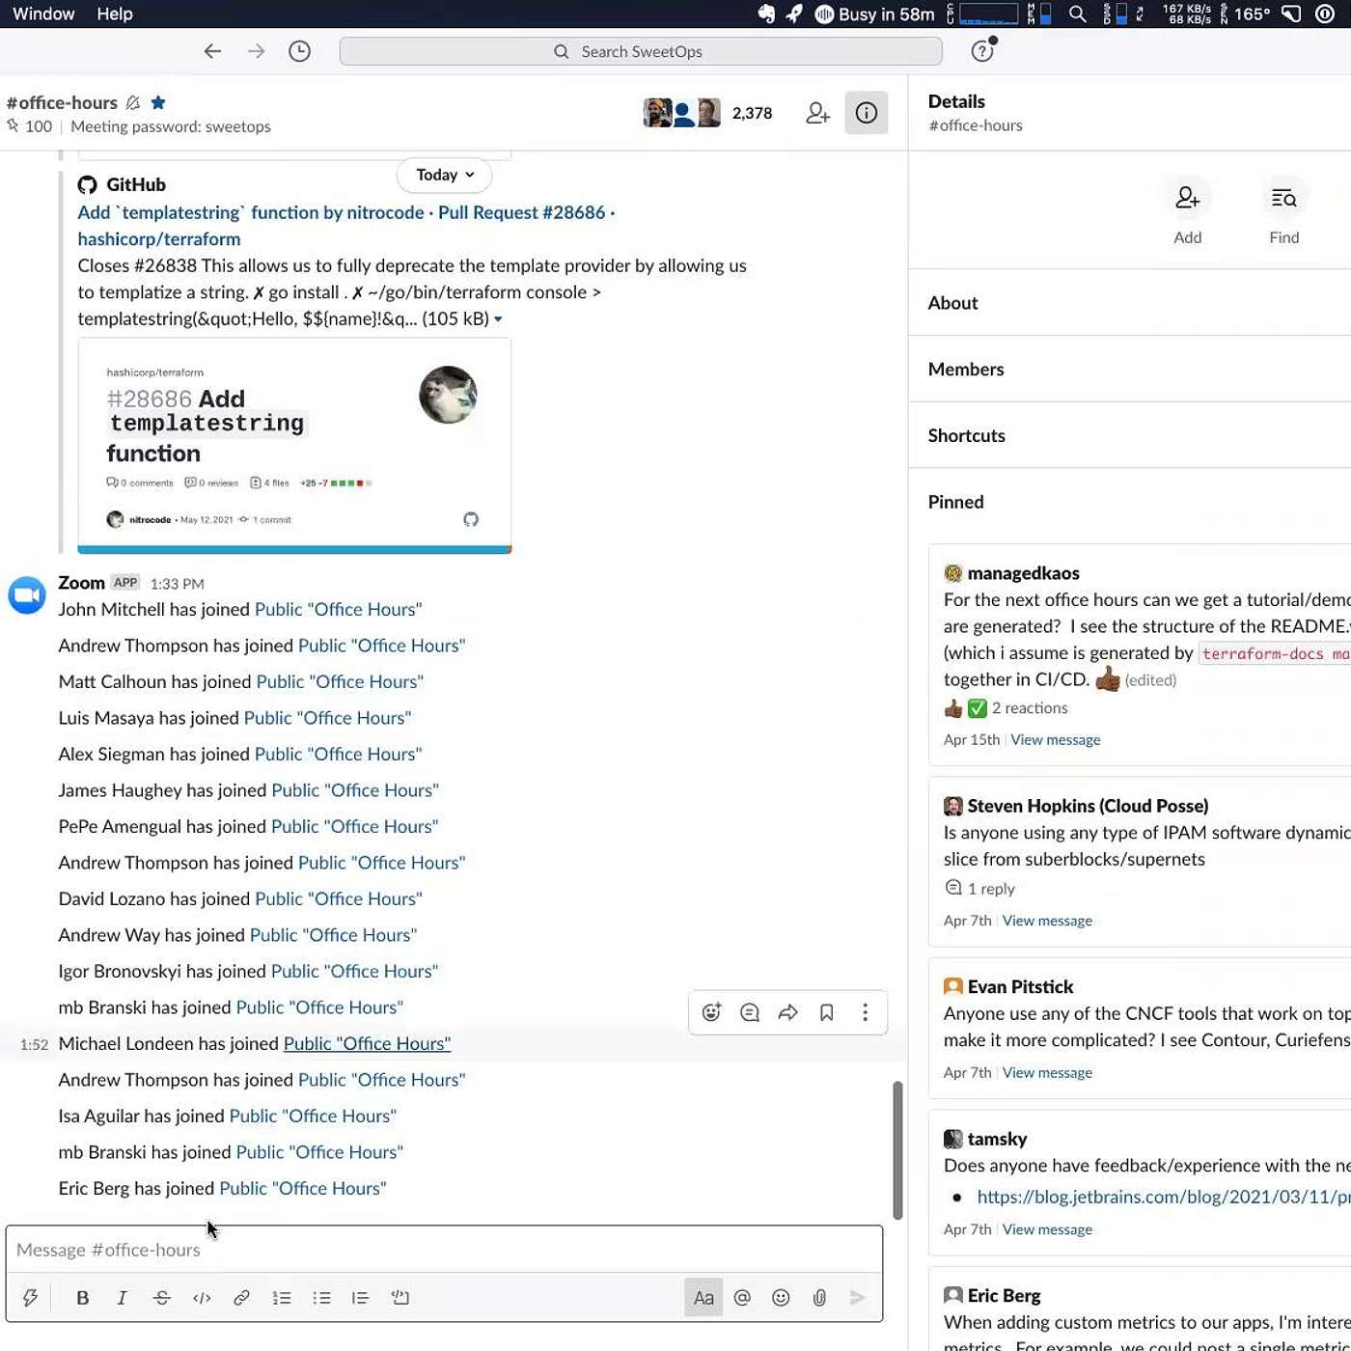Click View message under managedkaos pin

pyautogui.click(x=1055, y=740)
